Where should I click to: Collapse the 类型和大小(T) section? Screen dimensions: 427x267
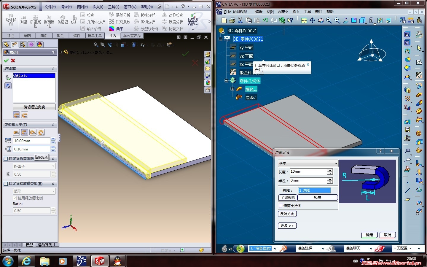(x=53, y=125)
